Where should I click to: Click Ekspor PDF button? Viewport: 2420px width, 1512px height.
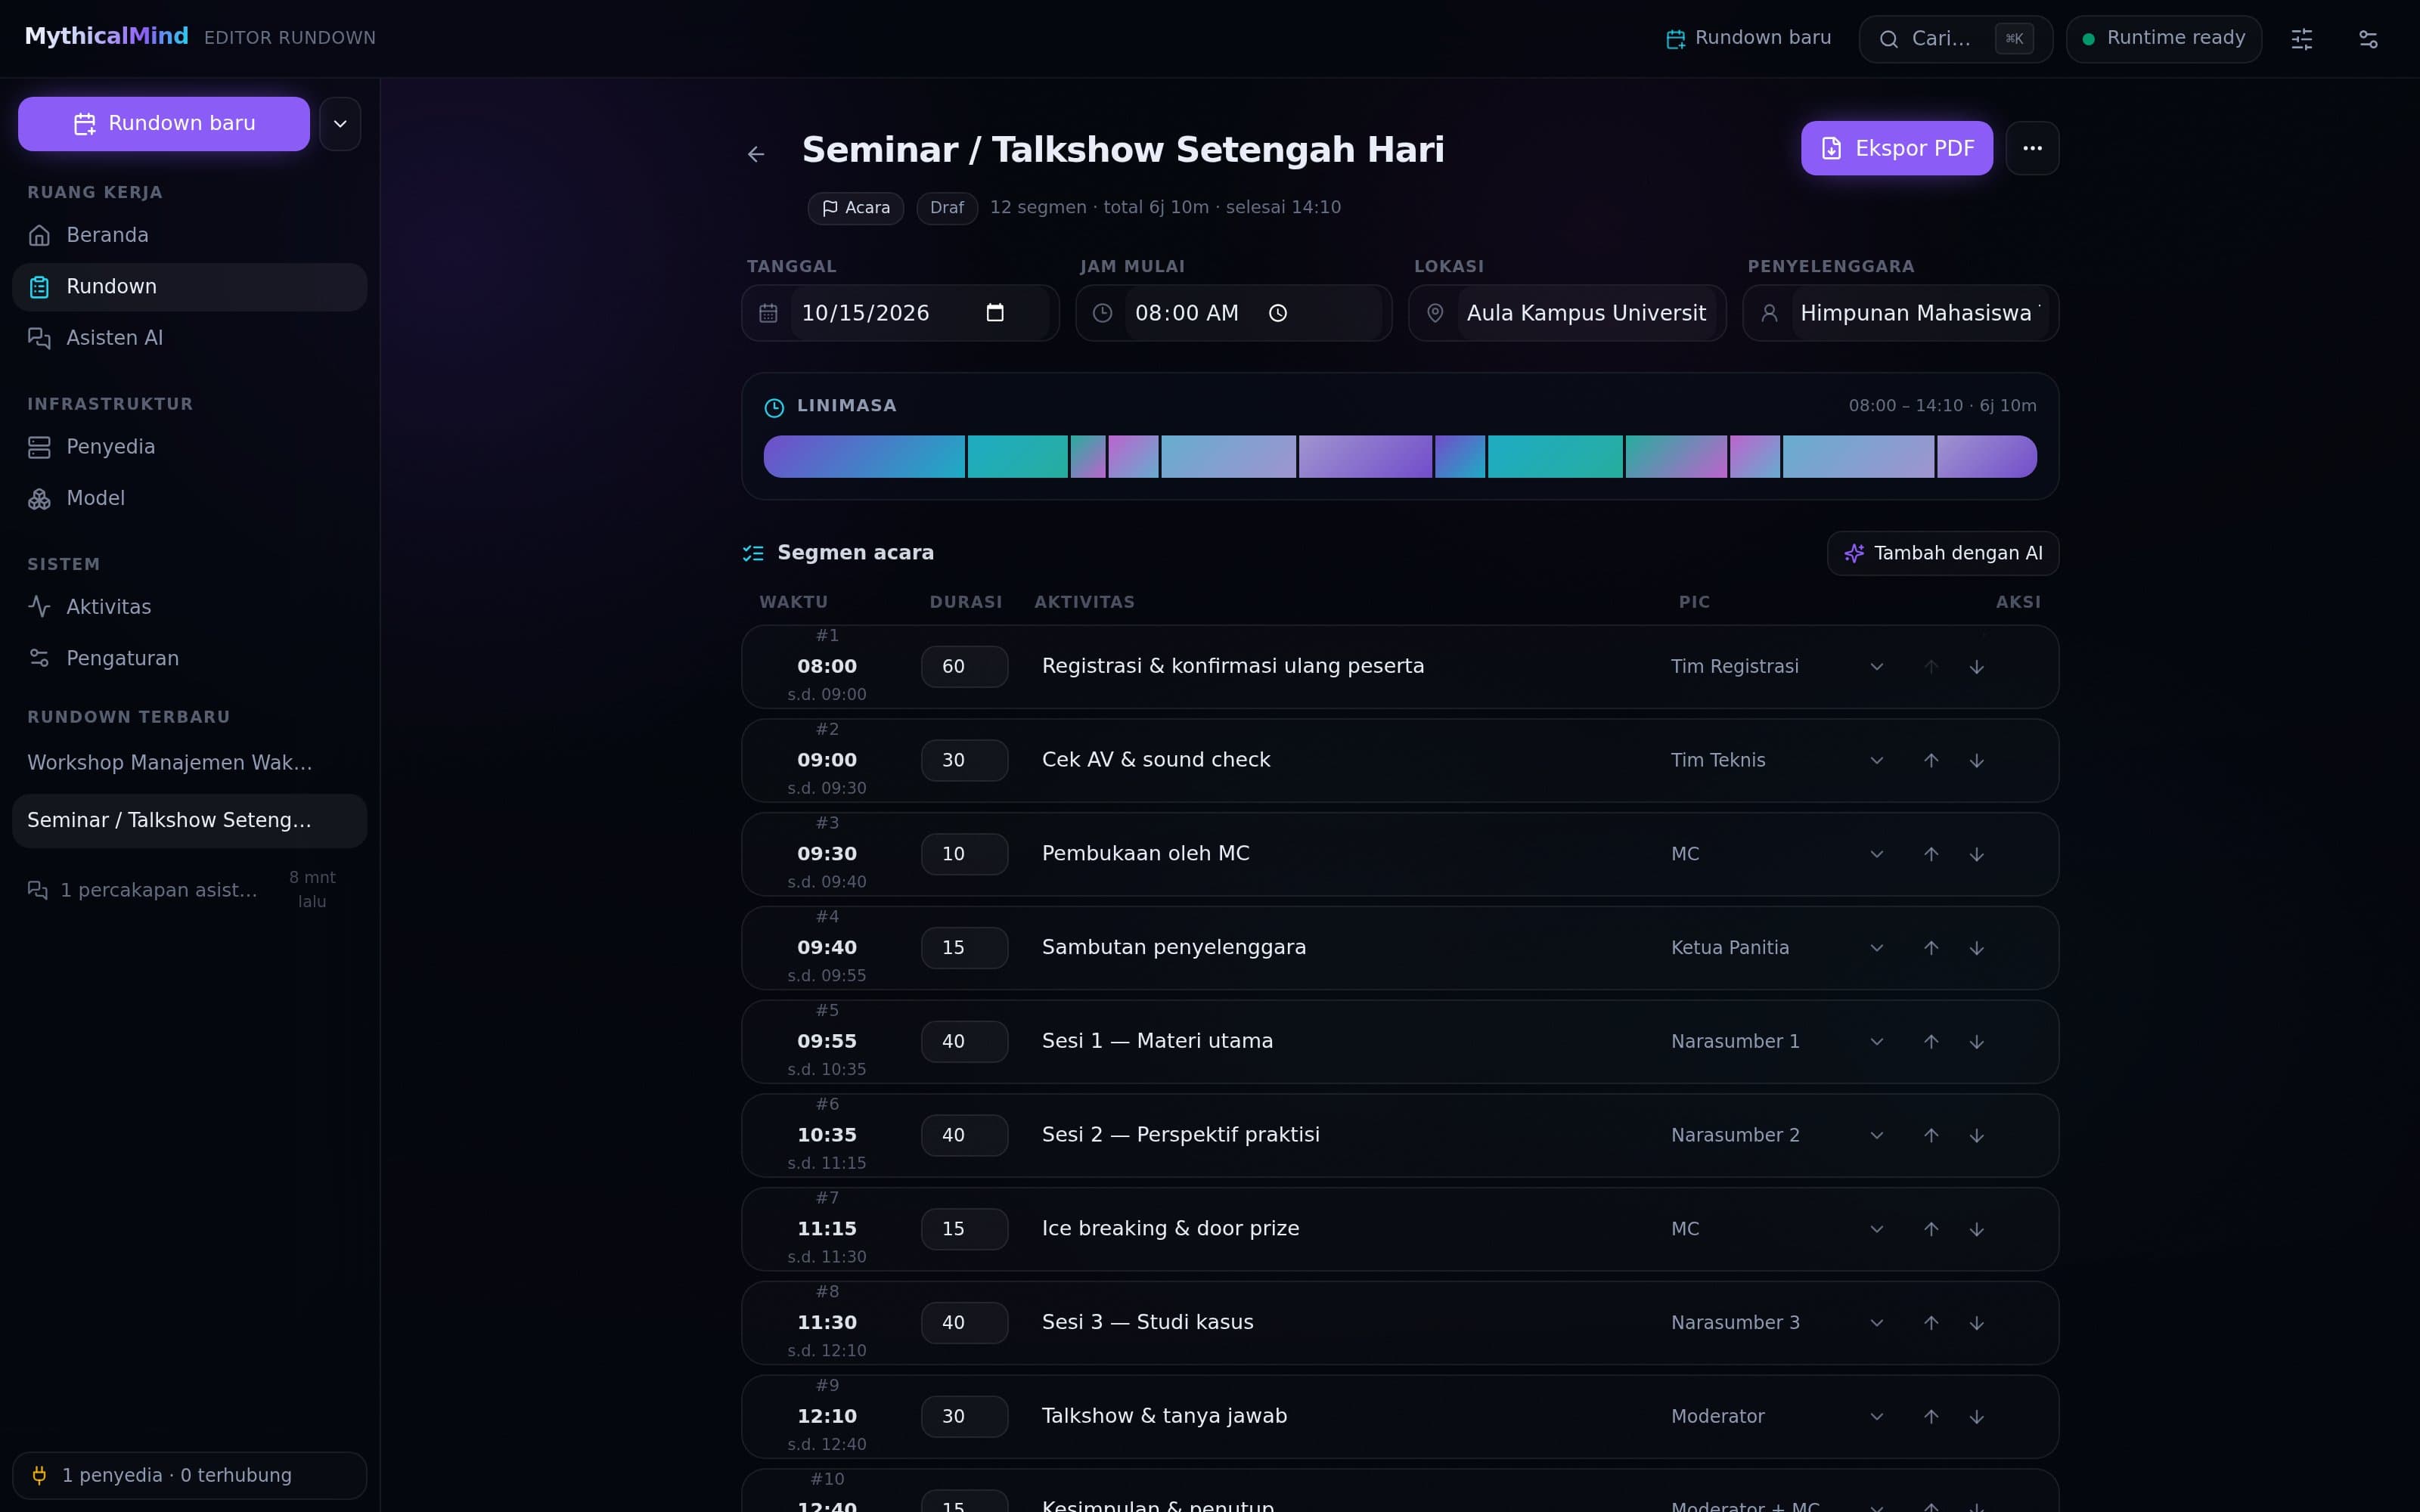(x=1897, y=148)
